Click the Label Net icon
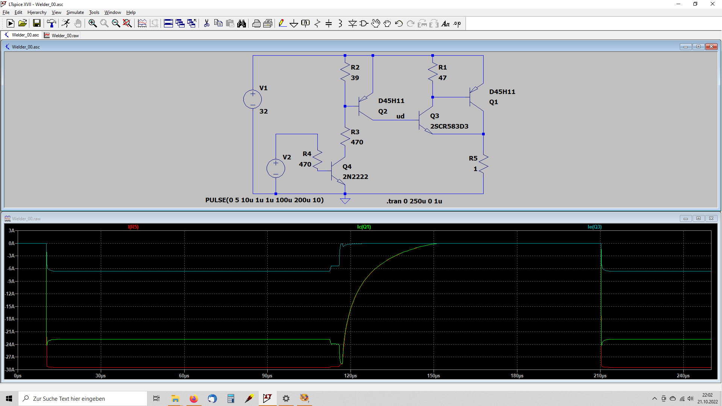This screenshot has width=722, height=406. tap(306, 24)
